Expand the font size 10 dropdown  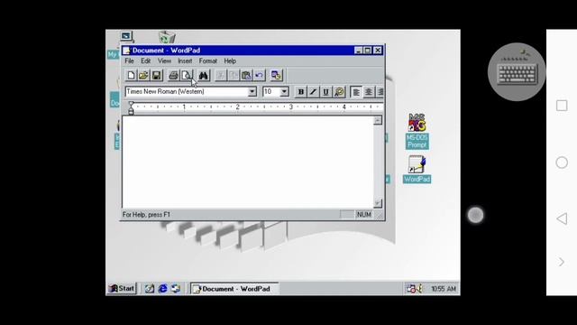pyautogui.click(x=284, y=91)
